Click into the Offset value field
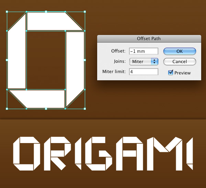The image size is (206, 188). point(144,51)
